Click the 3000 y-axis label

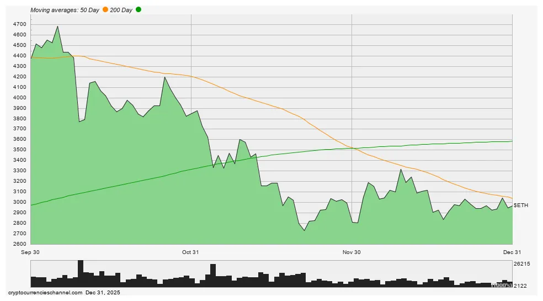[19, 202]
